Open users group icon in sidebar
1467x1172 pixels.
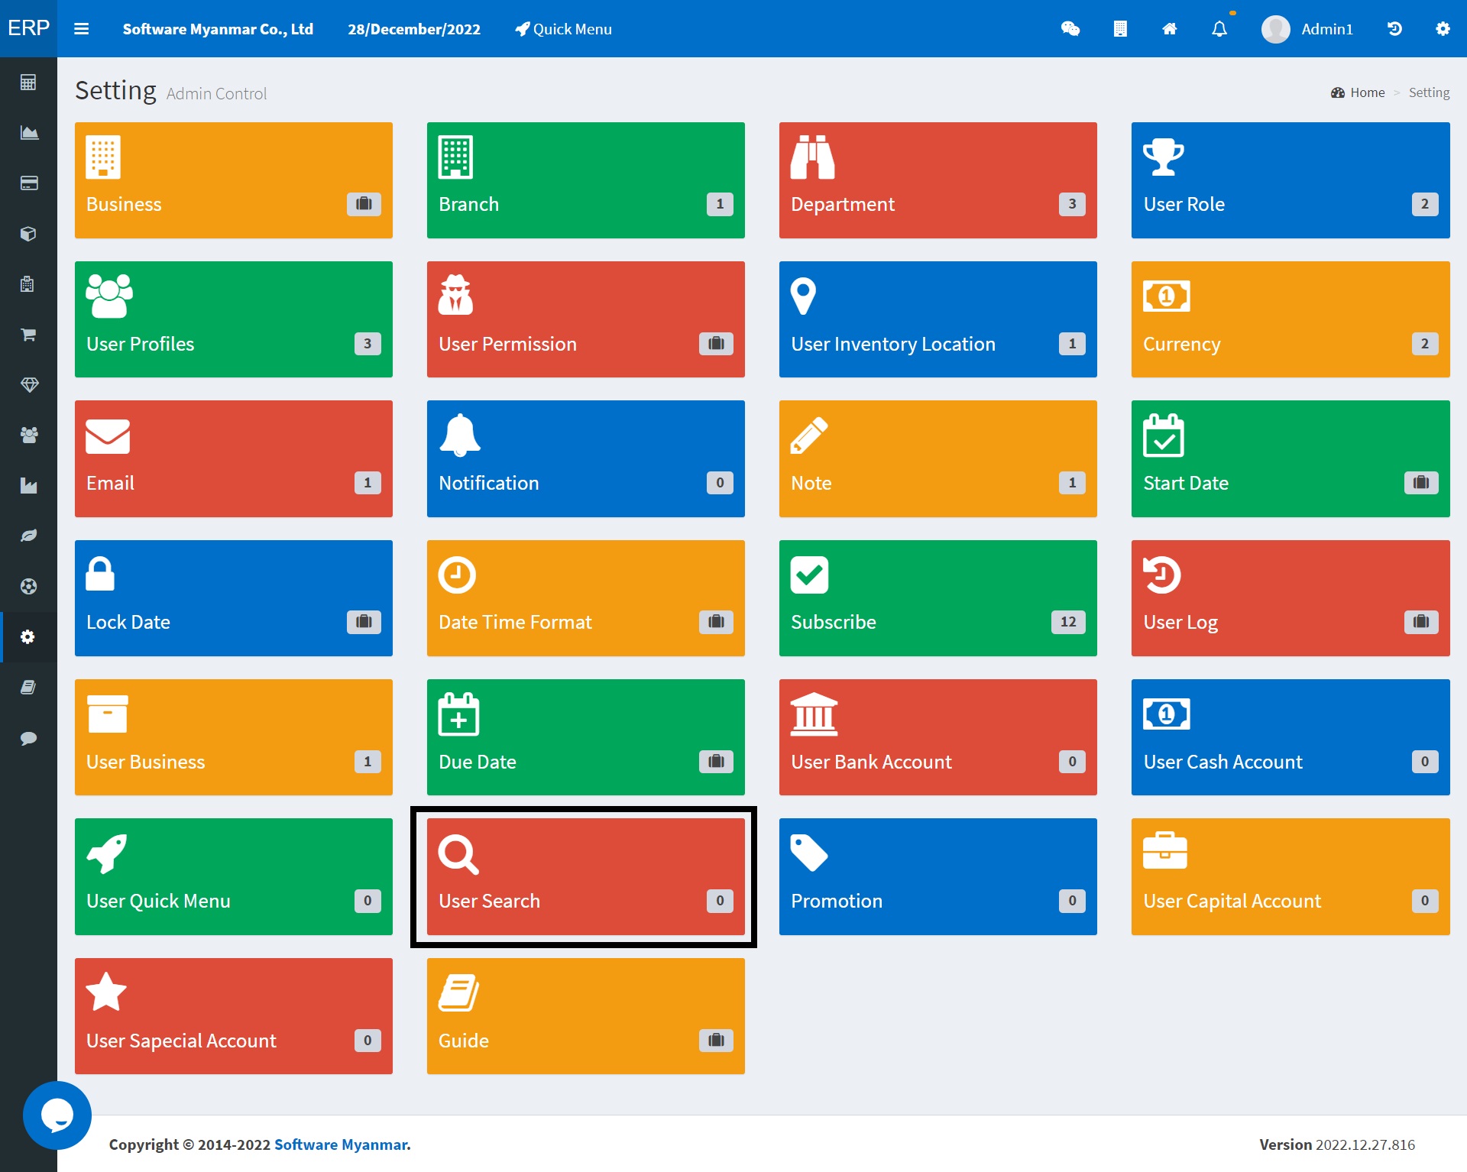(x=28, y=435)
